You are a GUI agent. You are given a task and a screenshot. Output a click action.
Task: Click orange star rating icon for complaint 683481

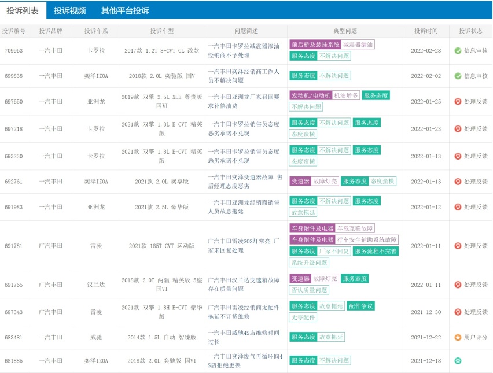[458, 338]
